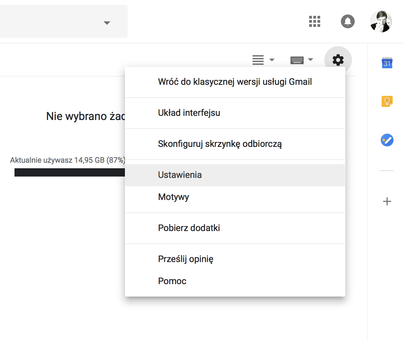Open 'Ustawienia' from the menu
This screenshot has width=403, height=340.
point(235,175)
